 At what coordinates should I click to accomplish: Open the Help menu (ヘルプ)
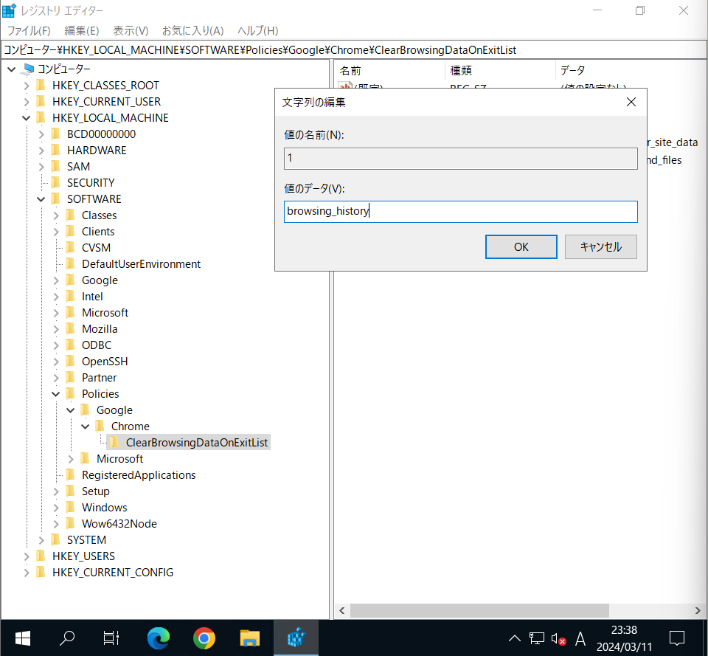[x=258, y=31]
